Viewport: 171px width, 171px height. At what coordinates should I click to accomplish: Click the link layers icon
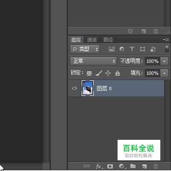click(87, 166)
